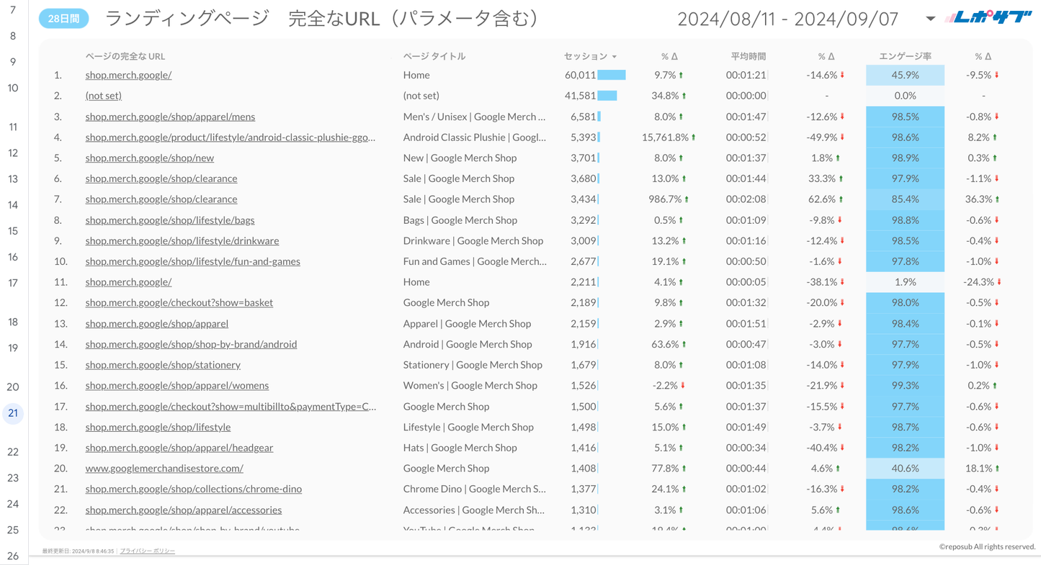Click the プライバシー ポリシー footer link

point(147,551)
